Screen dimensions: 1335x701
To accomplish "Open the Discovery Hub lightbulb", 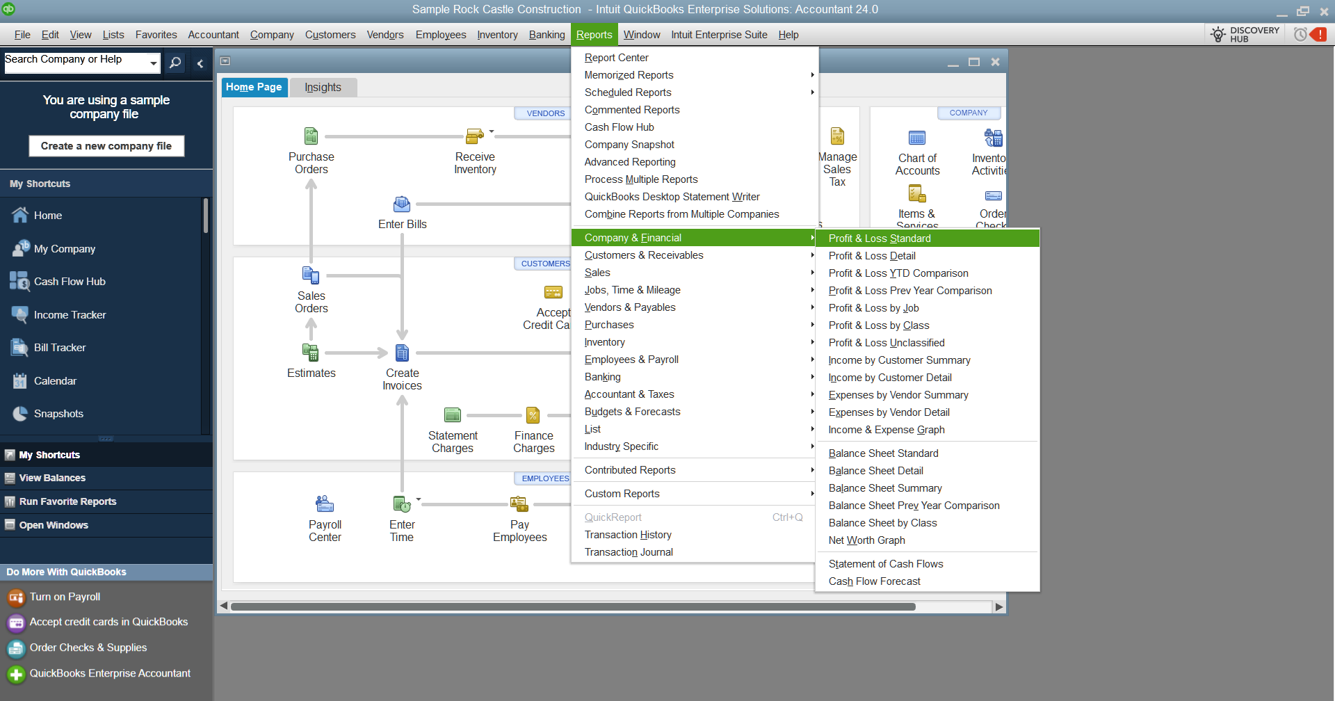I will (x=1218, y=35).
